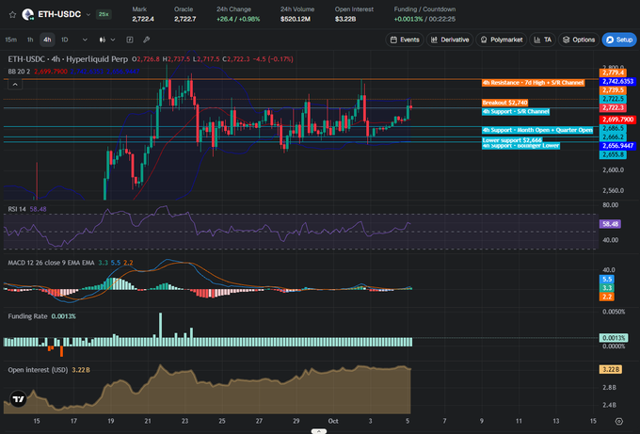Select the 4h timeframe
640x434 pixels.
click(x=47, y=40)
